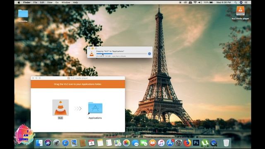Open the Window menu

tap(66, 2)
